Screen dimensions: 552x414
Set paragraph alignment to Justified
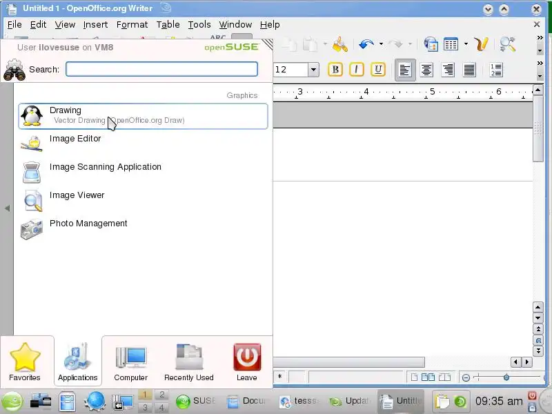469,70
